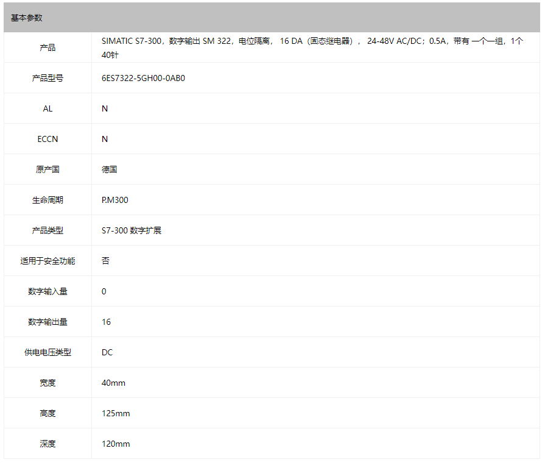
Task: Select the 生命周期 label cell
Action: tap(47, 200)
